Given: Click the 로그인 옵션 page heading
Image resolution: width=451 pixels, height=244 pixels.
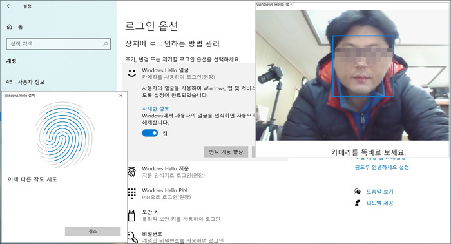Looking at the screenshot, I should coord(151,26).
